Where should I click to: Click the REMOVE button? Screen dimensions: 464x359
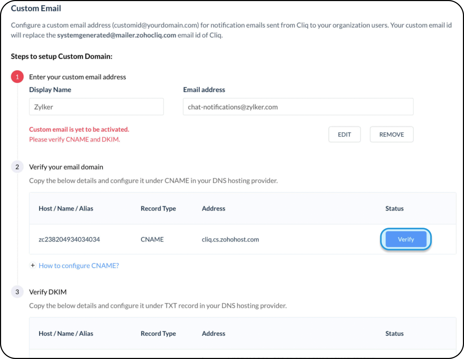pos(391,134)
